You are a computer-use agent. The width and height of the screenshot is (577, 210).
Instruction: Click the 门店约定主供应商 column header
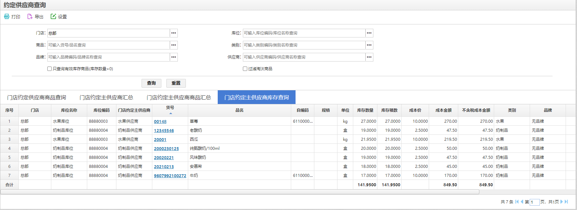tap(134, 110)
